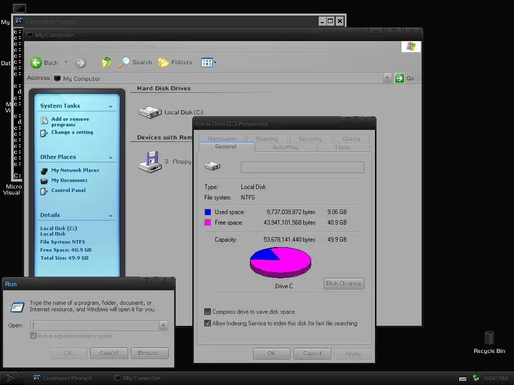Viewport: 514px width, 385px height.
Task: Open the Run dialog Open dropdown
Action: click(x=164, y=325)
